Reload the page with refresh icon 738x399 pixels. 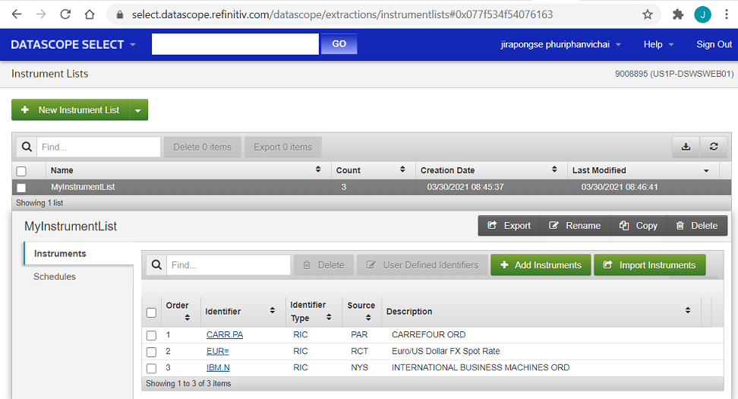pos(65,14)
